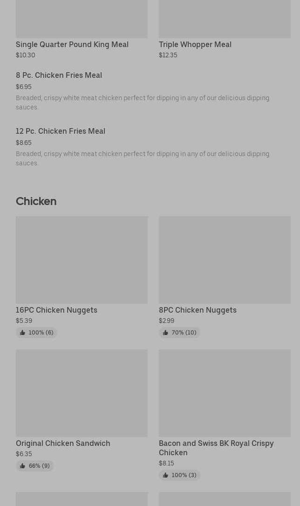Select the 12 Pc. Chicken Fries Meal title

click(x=61, y=131)
